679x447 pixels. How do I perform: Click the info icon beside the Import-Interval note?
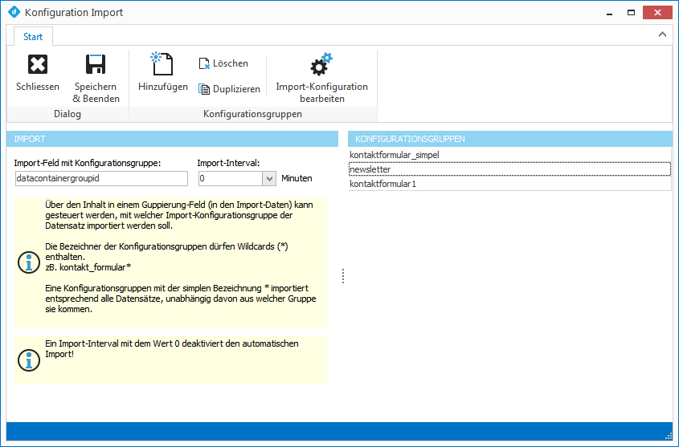click(x=28, y=360)
